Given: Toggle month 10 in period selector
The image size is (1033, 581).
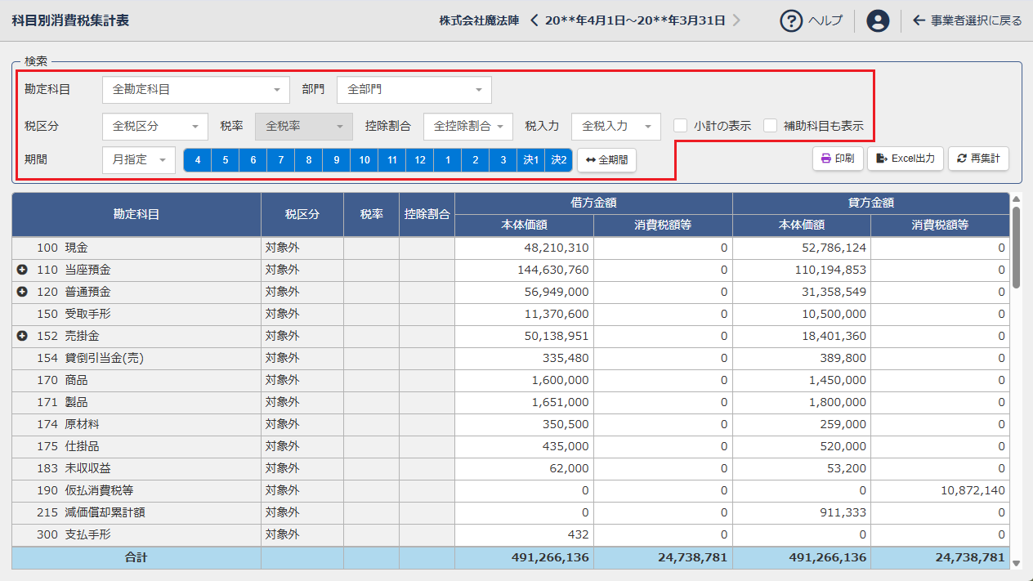Looking at the screenshot, I should 364,160.
